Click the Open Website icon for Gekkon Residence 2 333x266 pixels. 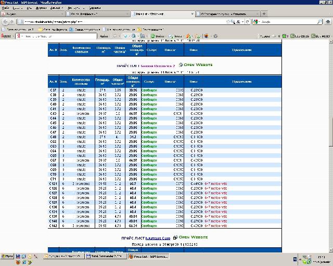[x=181, y=65]
